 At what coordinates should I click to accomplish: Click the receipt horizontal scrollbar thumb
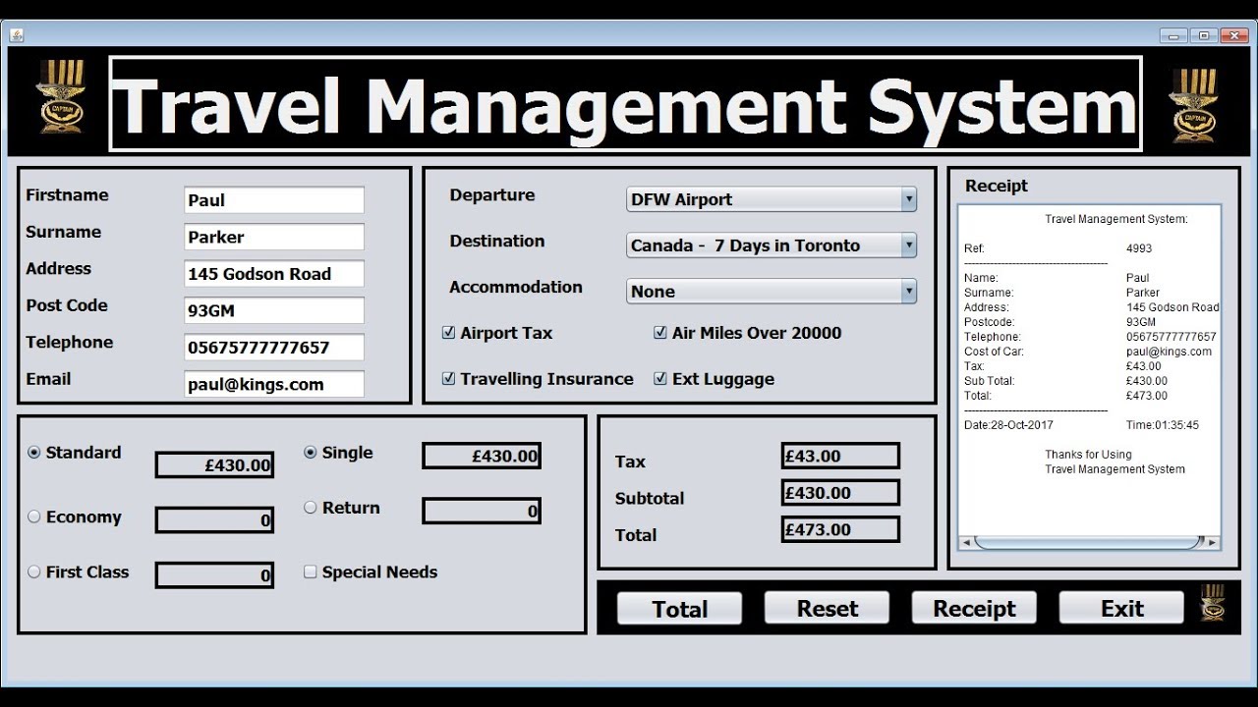[x=1088, y=542]
